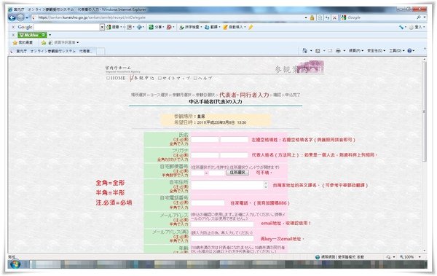Click the right 氏名 given name input field
The height and width of the screenshot is (276, 437).
(x=234, y=139)
